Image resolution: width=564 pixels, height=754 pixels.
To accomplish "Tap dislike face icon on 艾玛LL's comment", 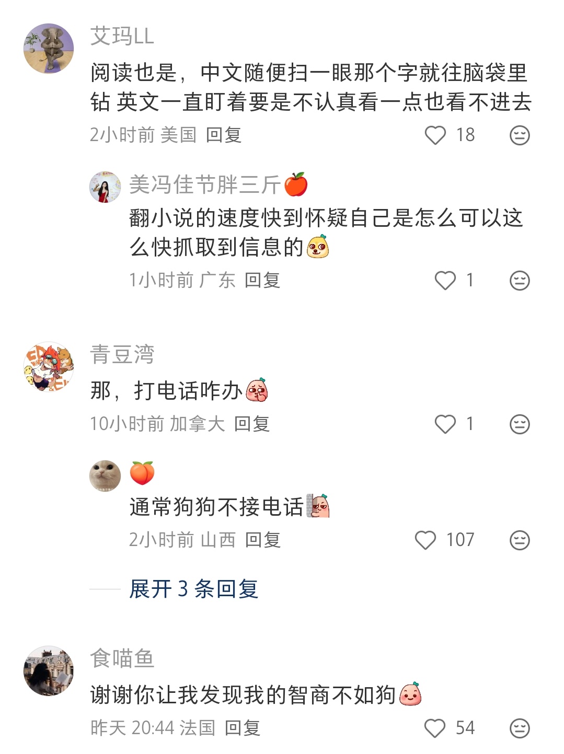I will pos(520,135).
